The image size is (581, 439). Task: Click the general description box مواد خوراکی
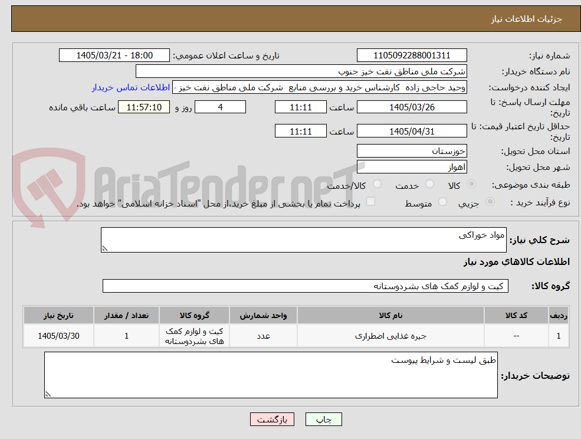pyautogui.click(x=303, y=240)
